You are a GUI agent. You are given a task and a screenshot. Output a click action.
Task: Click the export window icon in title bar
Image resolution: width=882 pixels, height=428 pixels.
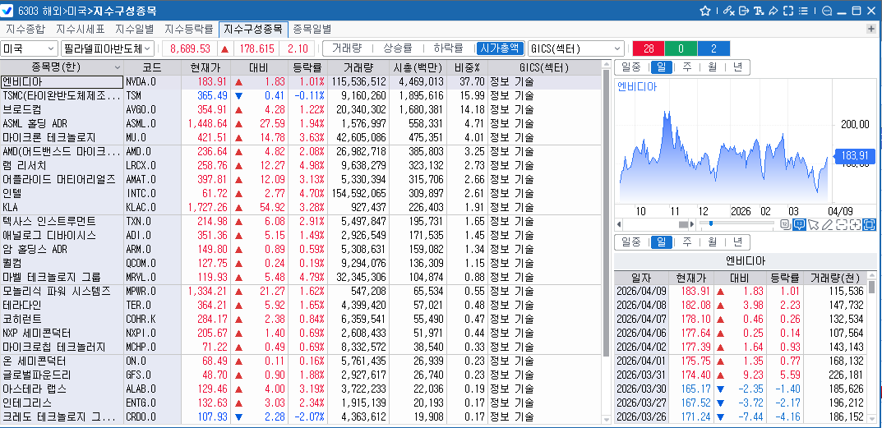tap(744, 11)
